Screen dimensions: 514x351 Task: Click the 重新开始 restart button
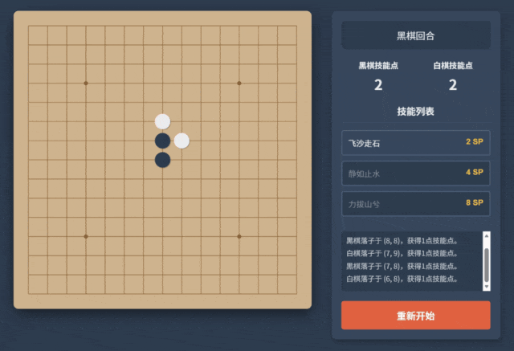click(416, 316)
